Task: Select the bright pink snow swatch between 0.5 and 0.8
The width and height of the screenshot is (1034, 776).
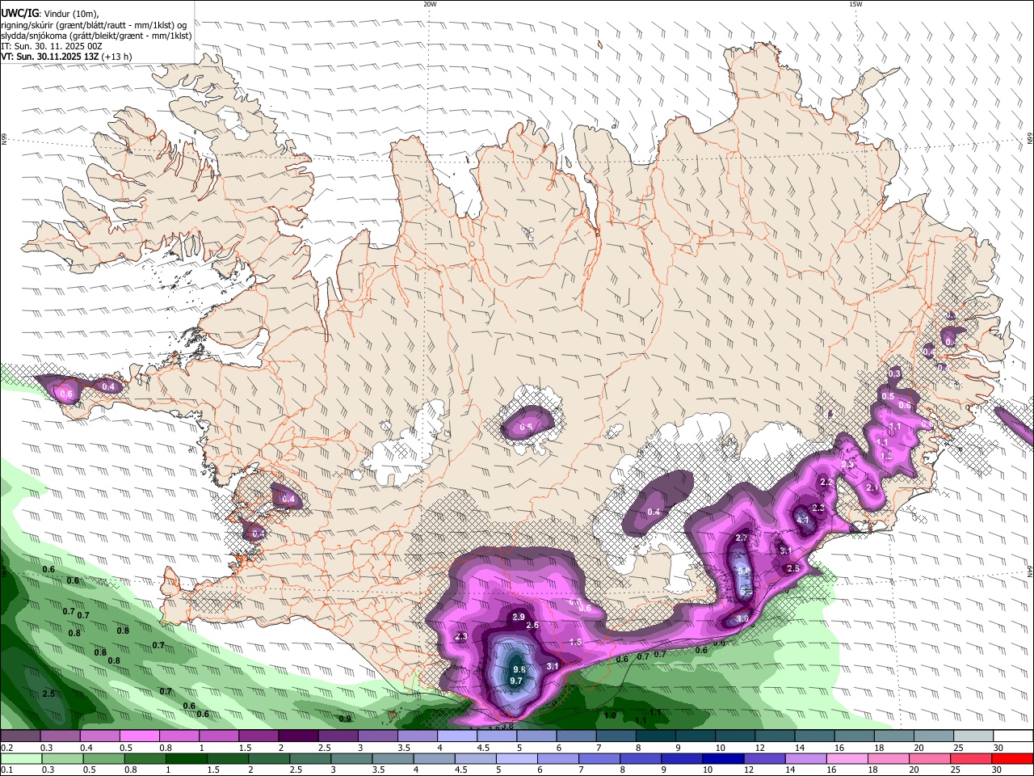Action: click(x=138, y=736)
